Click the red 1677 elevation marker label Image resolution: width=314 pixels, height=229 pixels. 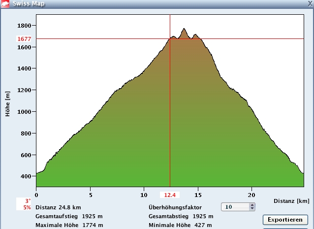click(24, 39)
